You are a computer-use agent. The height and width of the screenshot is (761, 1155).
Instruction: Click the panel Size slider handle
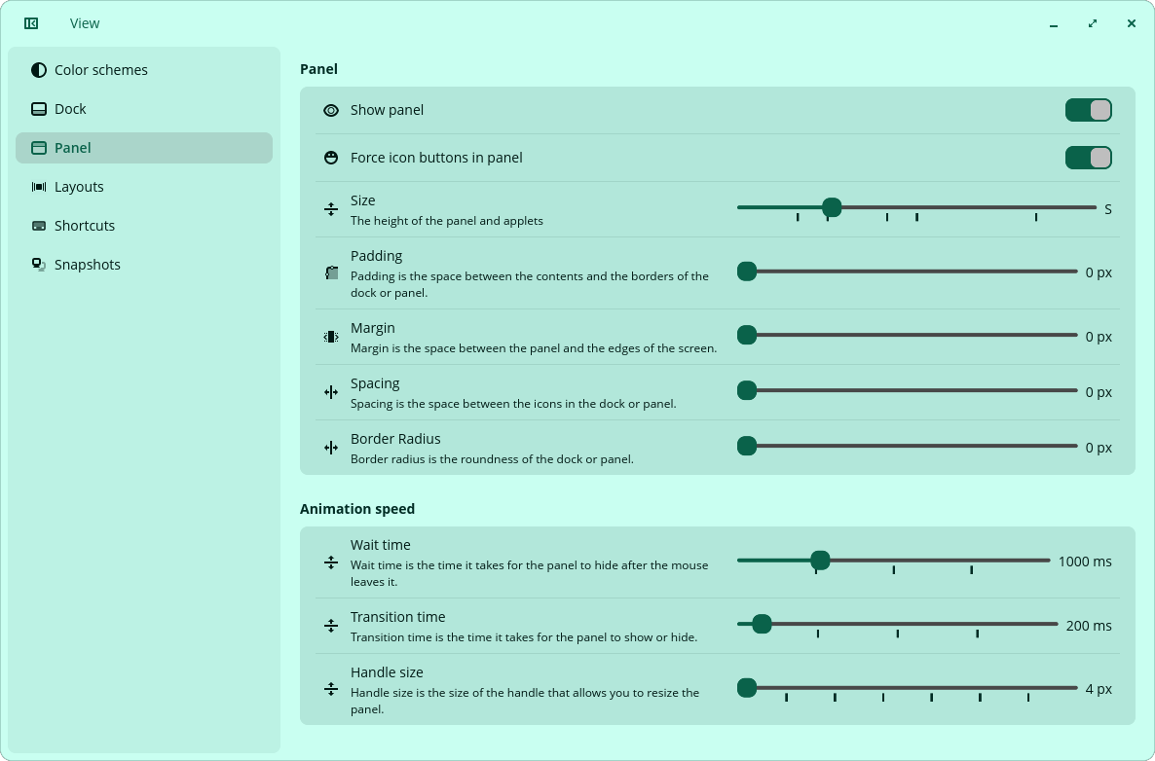(x=832, y=207)
